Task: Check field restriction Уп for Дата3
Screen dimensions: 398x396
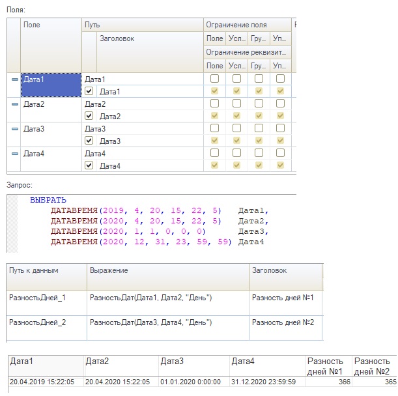Action: [281, 128]
